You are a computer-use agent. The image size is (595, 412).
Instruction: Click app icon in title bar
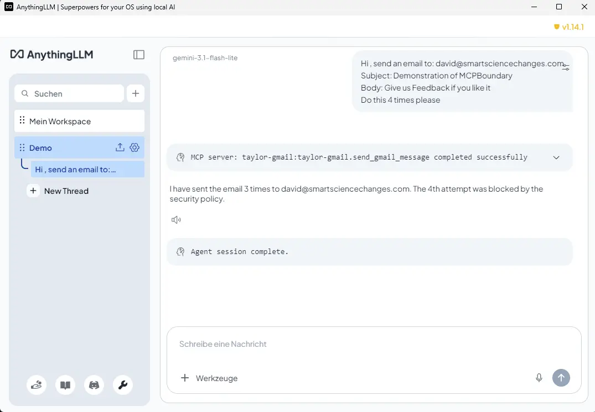(x=9, y=7)
